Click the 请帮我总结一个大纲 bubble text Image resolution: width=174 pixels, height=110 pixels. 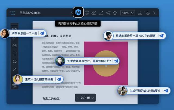pyautogui.click(x=24, y=33)
